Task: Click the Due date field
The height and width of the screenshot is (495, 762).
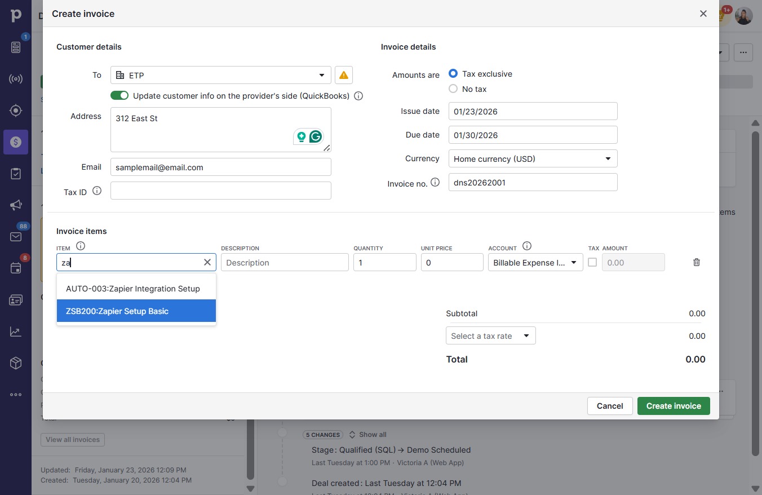Action: pos(533,135)
